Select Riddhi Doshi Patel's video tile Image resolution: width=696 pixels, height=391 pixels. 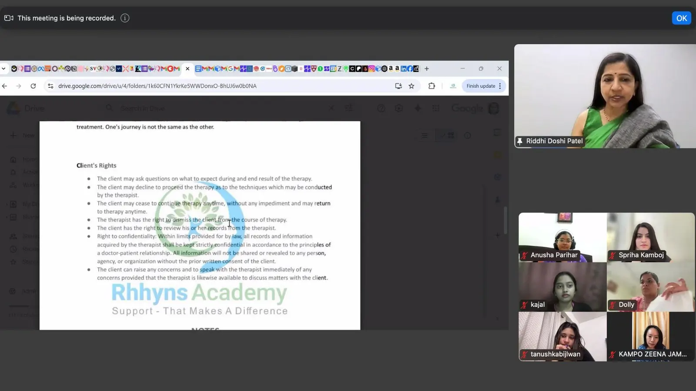[605, 96]
